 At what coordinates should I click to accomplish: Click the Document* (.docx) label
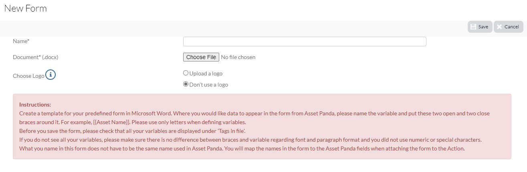(x=36, y=57)
